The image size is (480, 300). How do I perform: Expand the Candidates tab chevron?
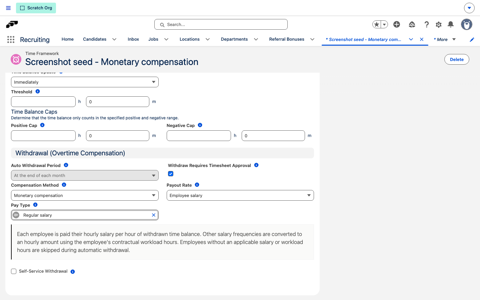pyautogui.click(x=114, y=39)
